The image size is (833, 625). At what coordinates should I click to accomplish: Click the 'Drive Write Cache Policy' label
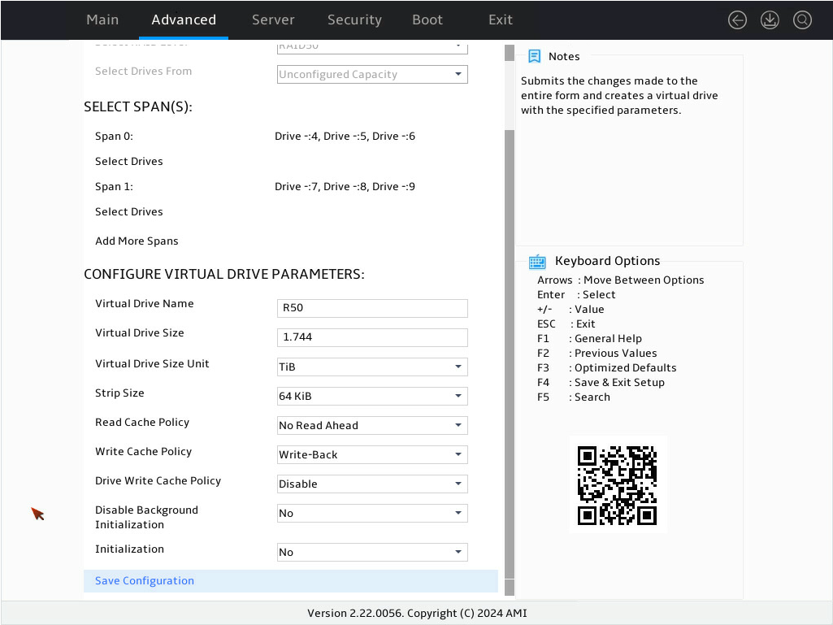tap(158, 481)
